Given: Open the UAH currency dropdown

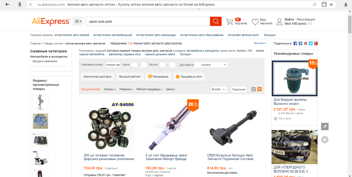Looking at the screenshot, I should point(219,89).
